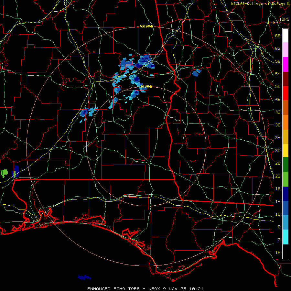The height and width of the screenshot is (291, 291).
Task: Click the 50 NMI range ring label
Action: click(x=146, y=86)
